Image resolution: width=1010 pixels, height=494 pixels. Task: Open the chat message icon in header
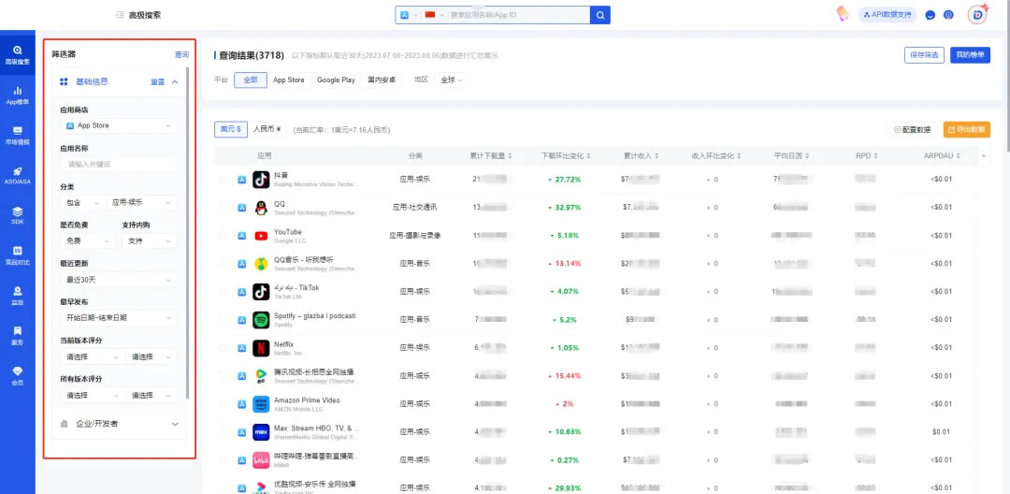coord(930,15)
